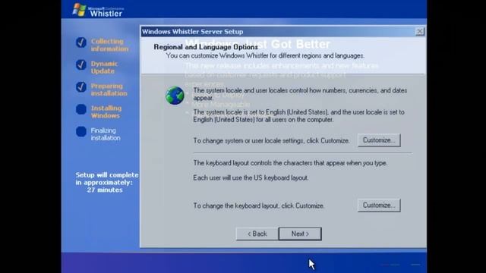This screenshot has height=273, width=486.
Task: Click the Next button
Action: [x=300, y=234]
